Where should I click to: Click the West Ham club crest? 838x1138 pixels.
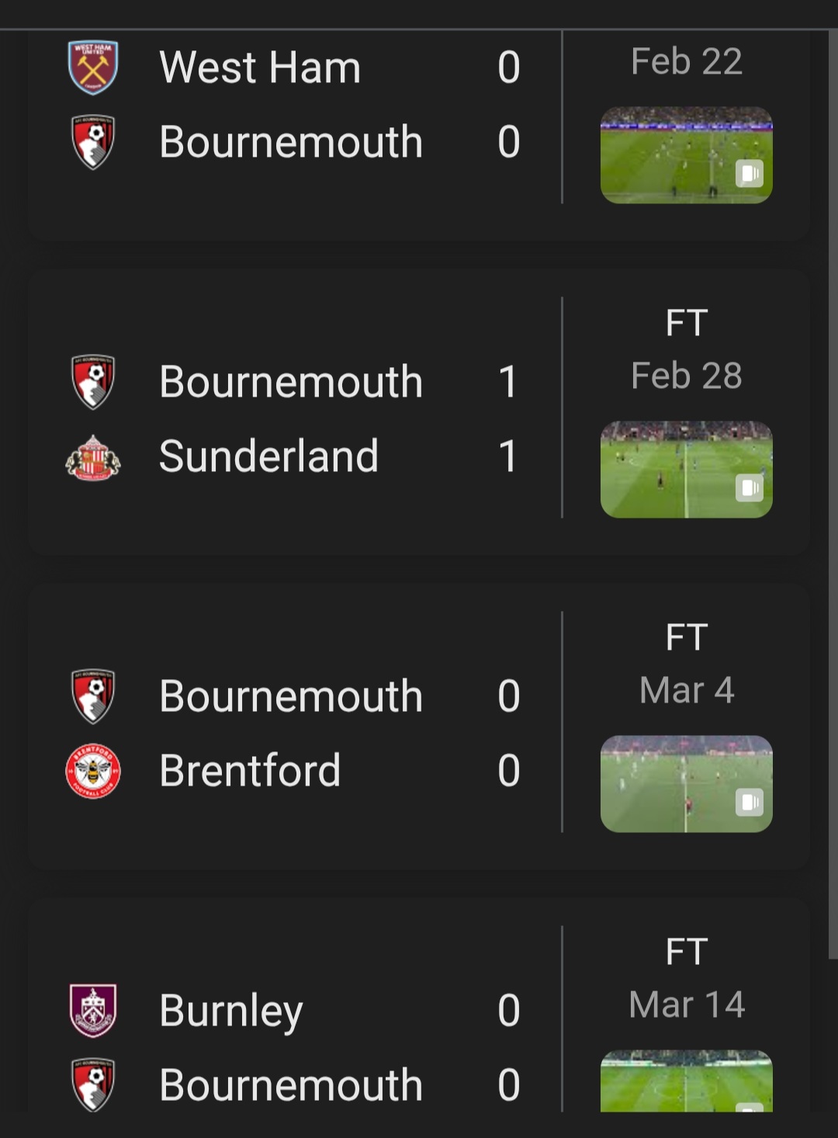[93, 68]
